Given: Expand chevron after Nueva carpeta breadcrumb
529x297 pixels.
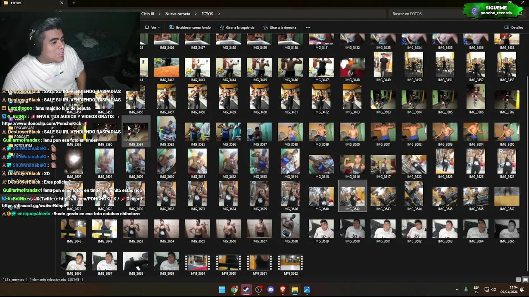Looking at the screenshot, I should (196, 14).
